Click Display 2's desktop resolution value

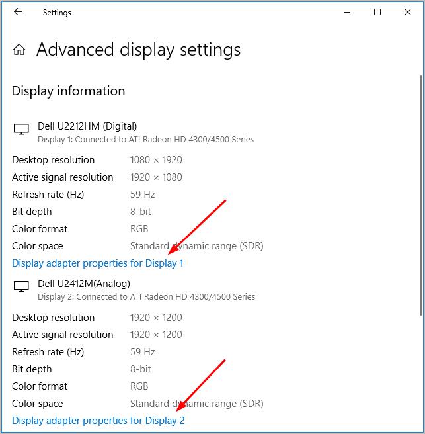click(x=156, y=318)
